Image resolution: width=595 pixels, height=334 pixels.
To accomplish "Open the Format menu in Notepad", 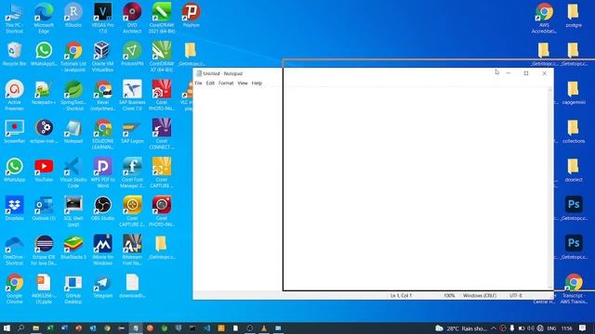I will [x=226, y=83].
